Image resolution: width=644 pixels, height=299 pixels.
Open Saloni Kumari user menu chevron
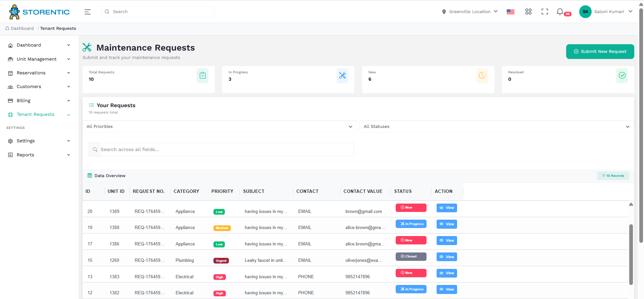[x=630, y=11]
